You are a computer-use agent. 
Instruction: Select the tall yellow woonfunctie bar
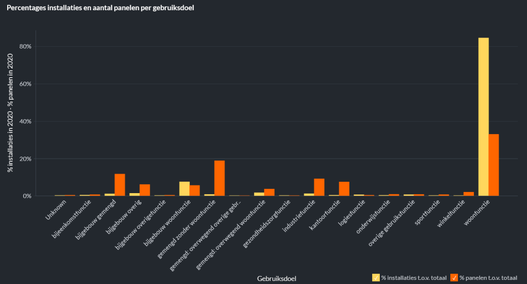point(484,117)
